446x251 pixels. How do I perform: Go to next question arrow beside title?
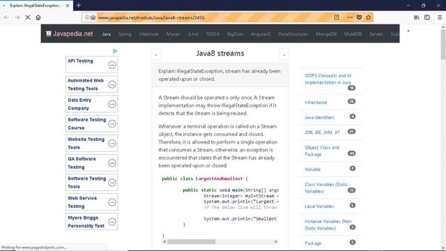coord(284,54)
